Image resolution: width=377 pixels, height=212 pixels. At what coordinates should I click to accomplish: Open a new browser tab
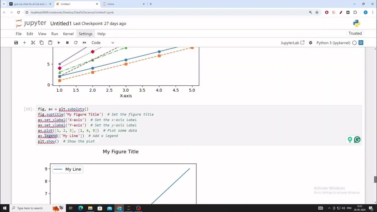[151, 4]
